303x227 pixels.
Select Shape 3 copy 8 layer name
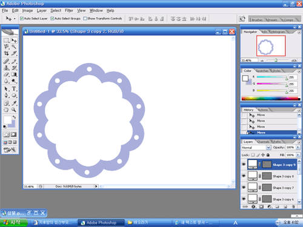[283, 176]
